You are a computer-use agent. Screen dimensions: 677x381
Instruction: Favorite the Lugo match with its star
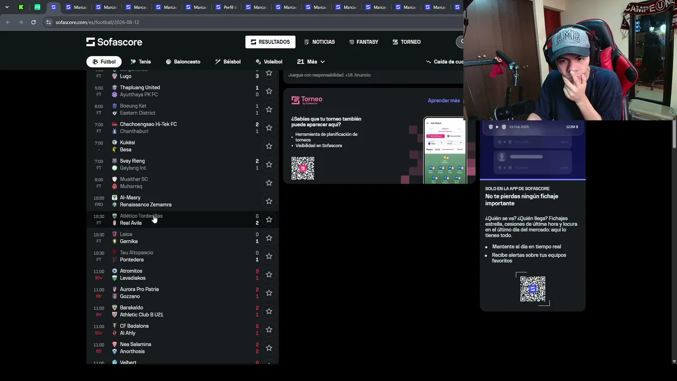tap(269, 73)
